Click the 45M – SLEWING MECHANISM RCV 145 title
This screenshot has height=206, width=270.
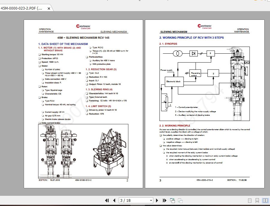tap(84, 37)
